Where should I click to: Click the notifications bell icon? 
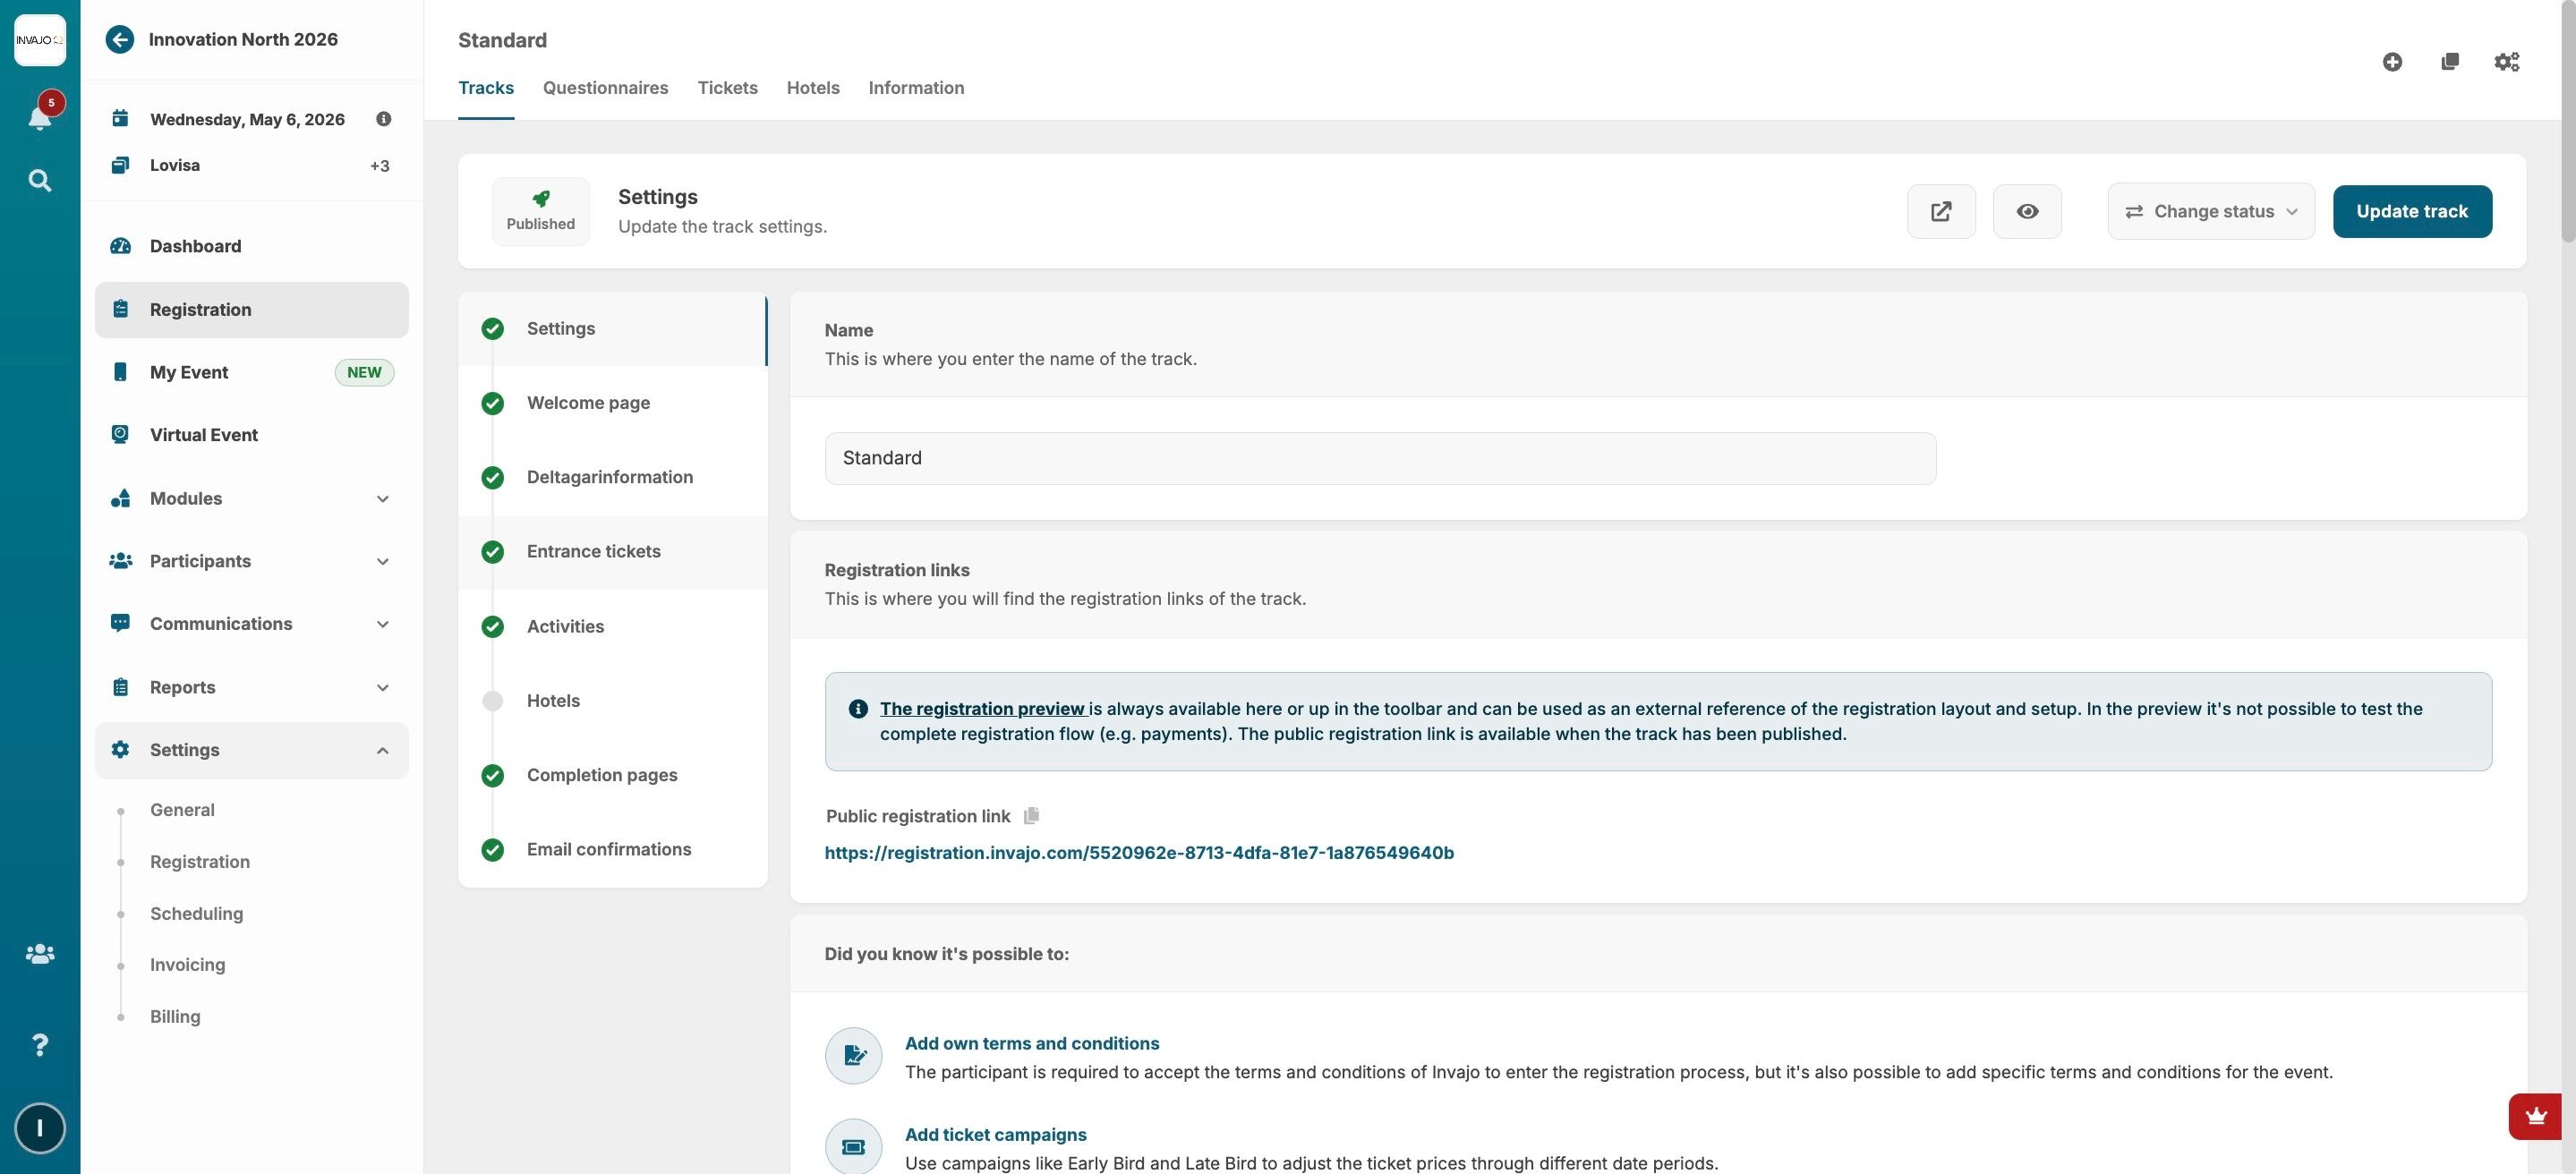[39, 118]
